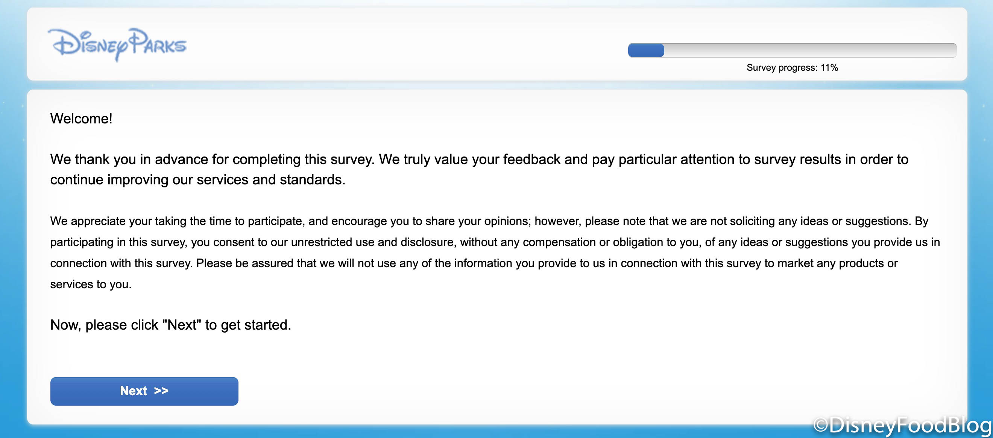993x438 pixels.
Task: Click the word "Next" on the blue button
Action: (134, 391)
